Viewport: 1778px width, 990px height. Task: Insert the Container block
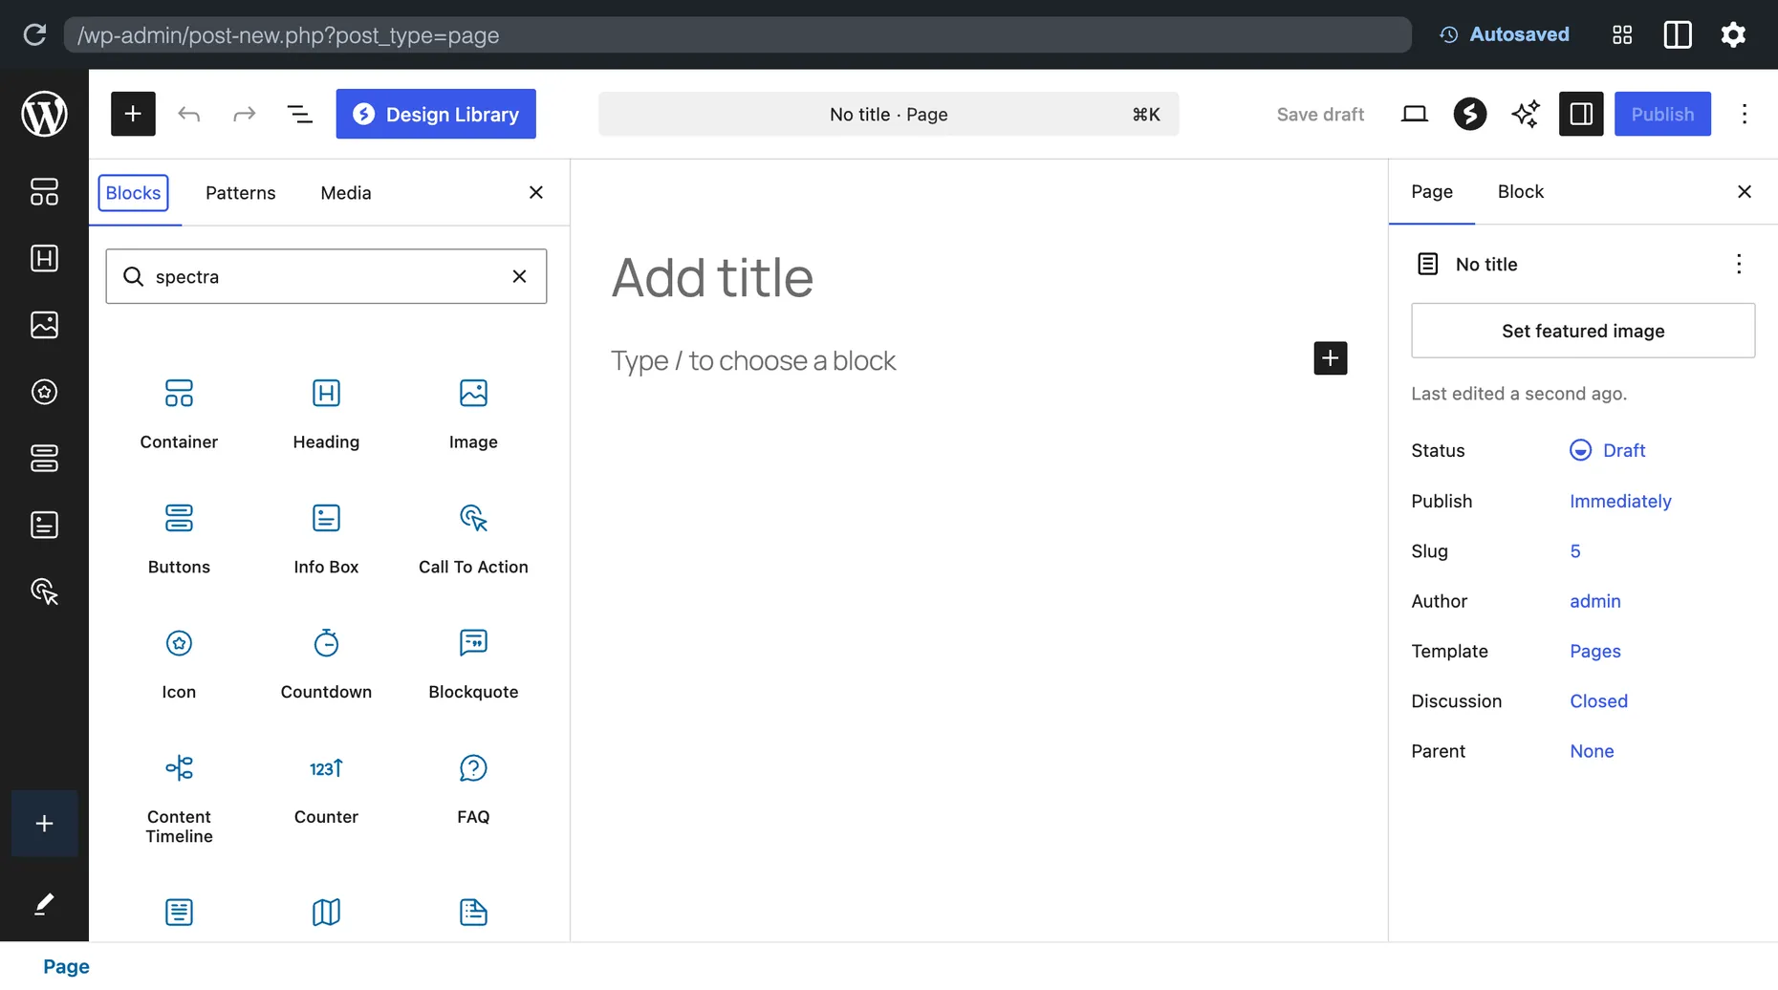coord(179,414)
